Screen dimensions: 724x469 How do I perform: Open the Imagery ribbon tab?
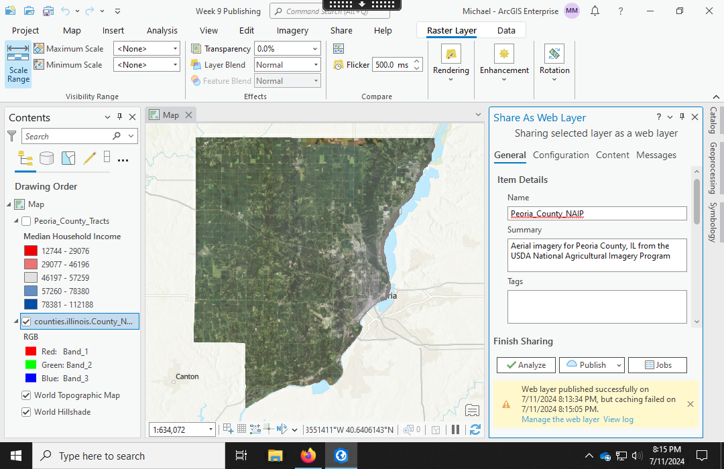[x=292, y=30]
